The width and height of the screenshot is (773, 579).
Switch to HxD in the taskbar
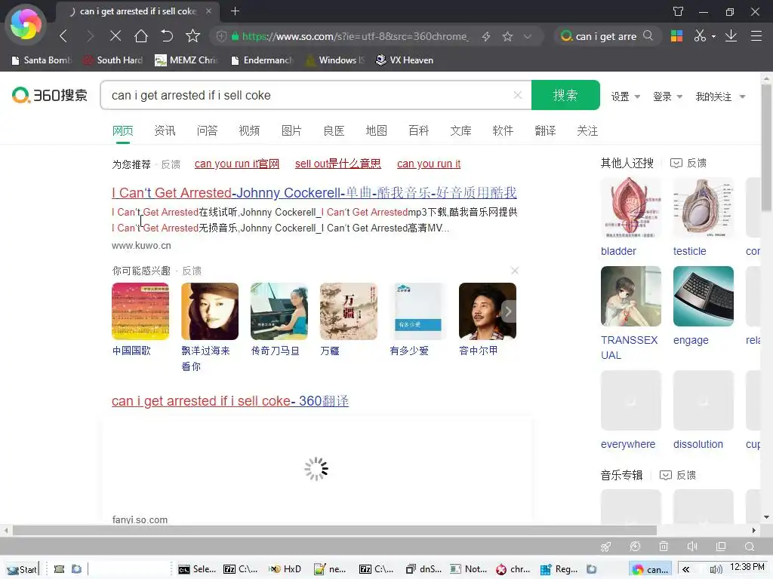(x=285, y=569)
